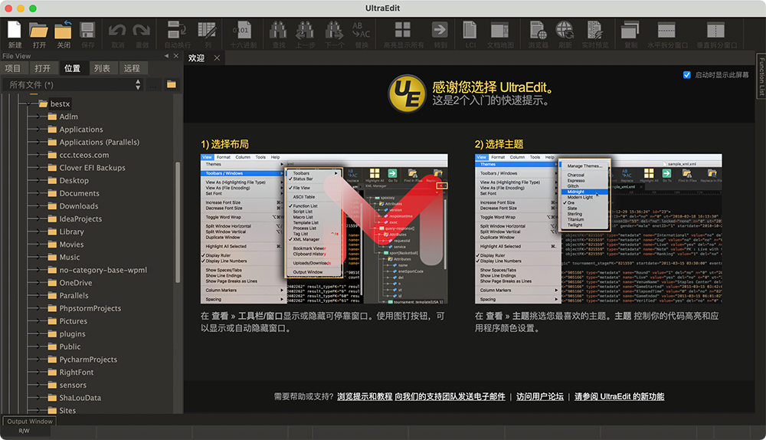The image size is (766, 440).
Task: Close the 欢迎 tab with X
Action: tap(217, 57)
